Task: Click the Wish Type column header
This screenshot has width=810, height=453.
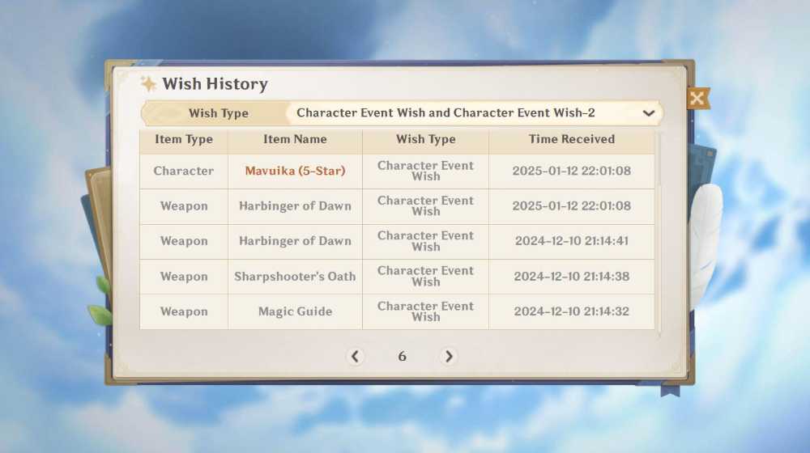Action: coord(426,139)
